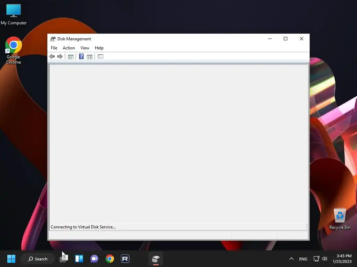Viewport: 357px width, 267px height.
Task: Click the Disk Management taskbar icon
Action: click(x=156, y=259)
